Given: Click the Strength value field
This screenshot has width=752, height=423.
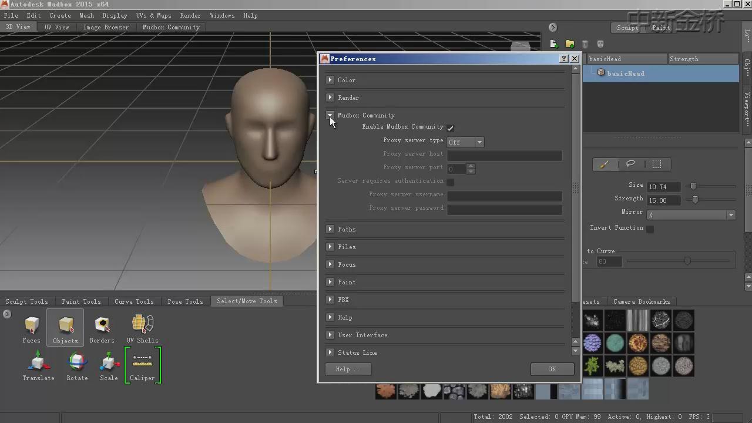Looking at the screenshot, I should click(664, 200).
